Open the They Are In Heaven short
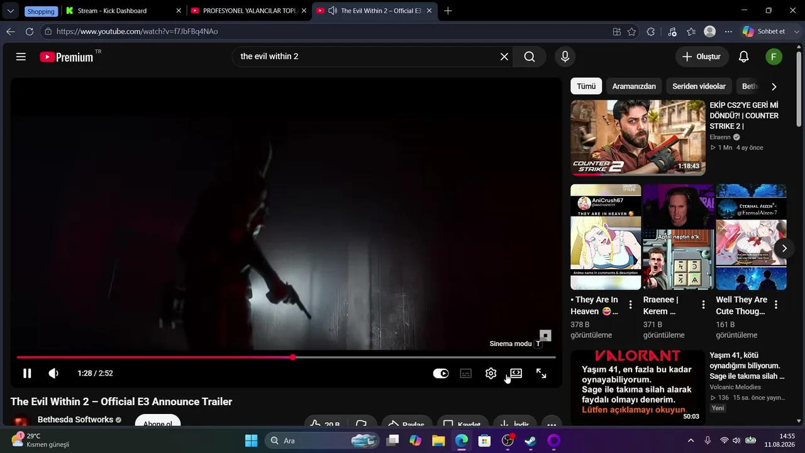805x453 pixels. tap(606, 237)
